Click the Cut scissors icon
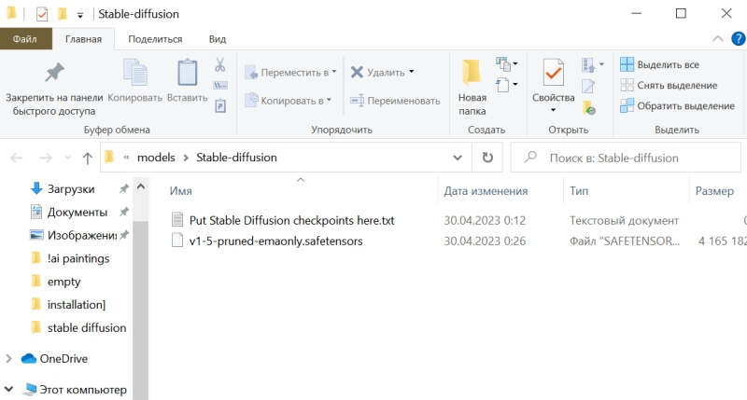Image resolution: width=747 pixels, height=400 pixels. (x=220, y=65)
